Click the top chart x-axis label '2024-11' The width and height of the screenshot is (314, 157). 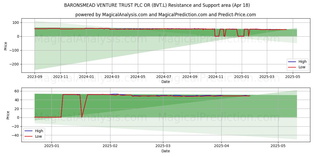(x=216, y=77)
